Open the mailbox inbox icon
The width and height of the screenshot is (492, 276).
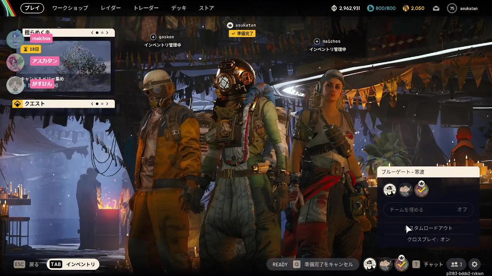coord(436,8)
